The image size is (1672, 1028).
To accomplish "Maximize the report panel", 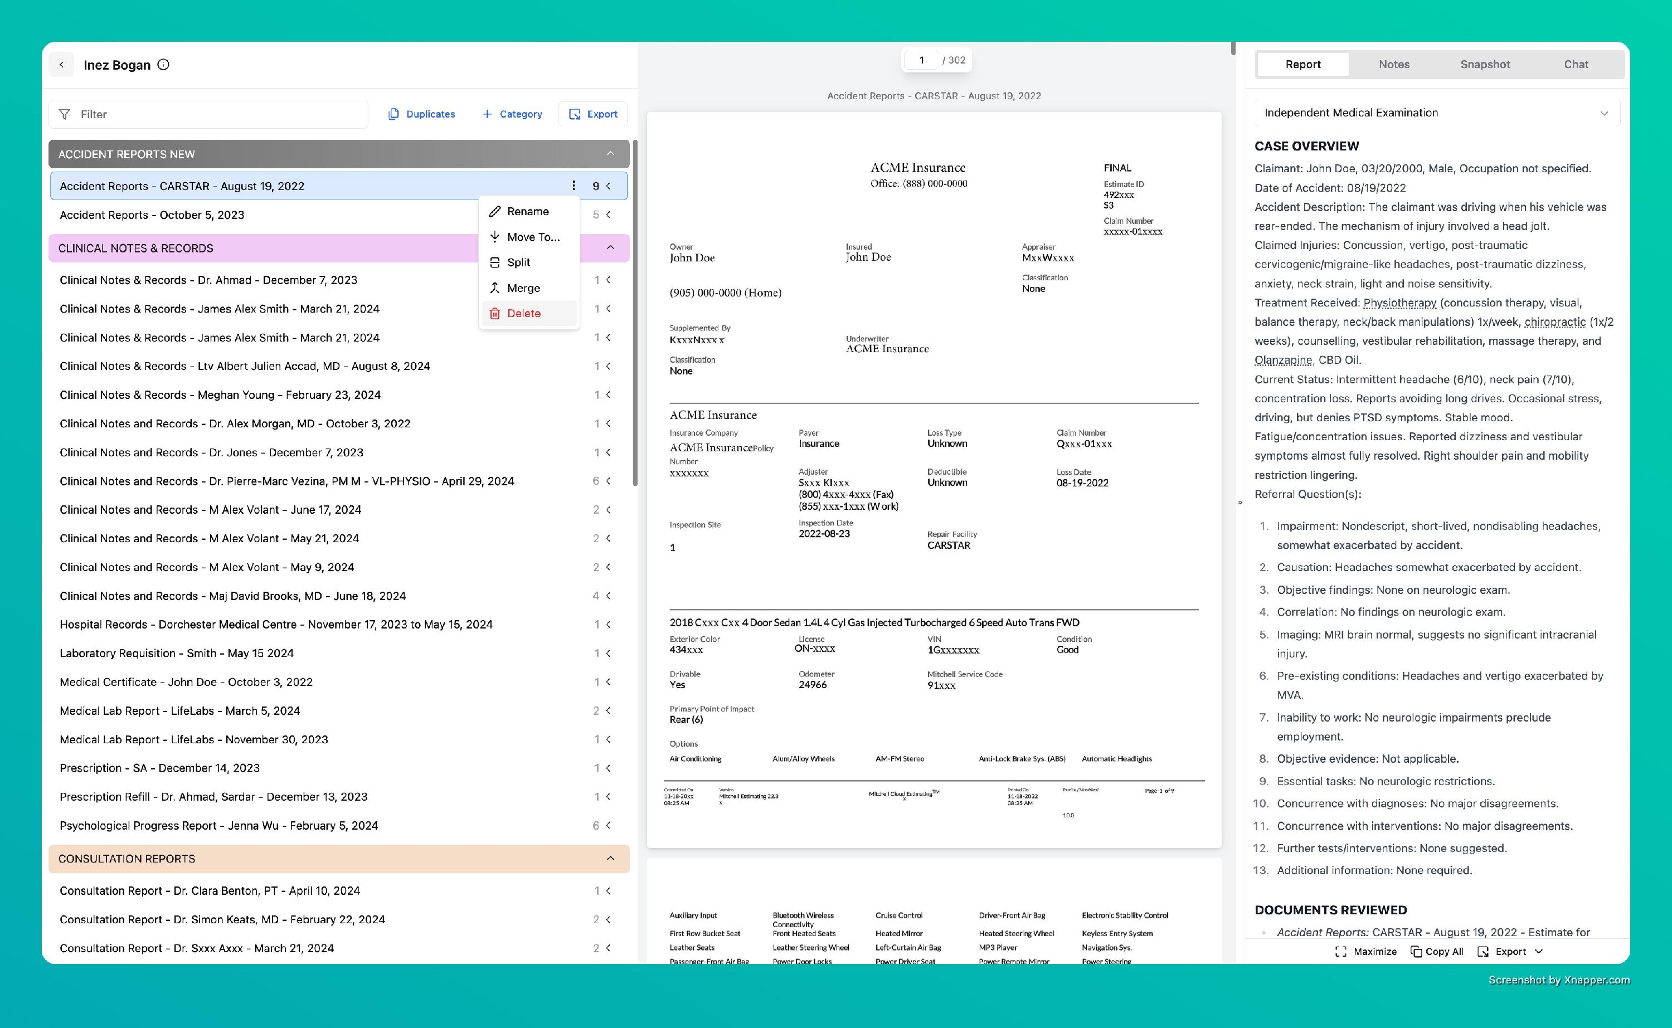I will coord(1365,951).
